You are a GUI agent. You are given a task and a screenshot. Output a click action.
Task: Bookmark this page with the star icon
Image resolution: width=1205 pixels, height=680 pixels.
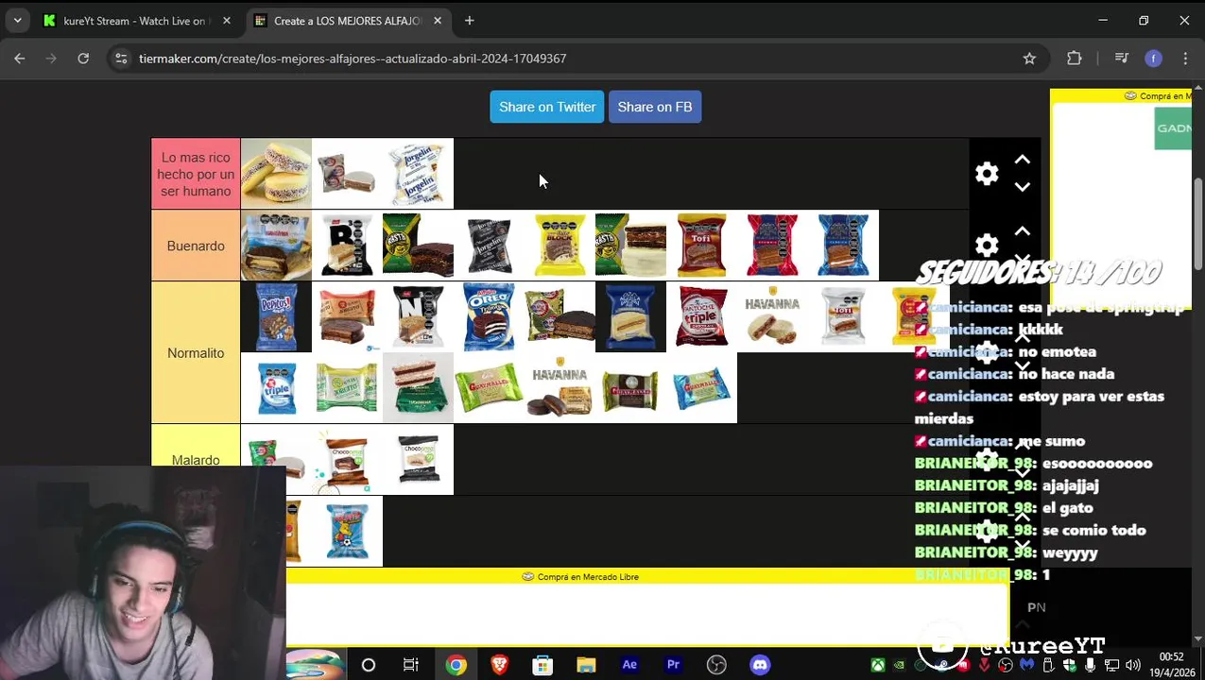[x=1029, y=59]
